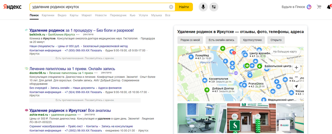Open the clinic room photo thumbnail
This screenshot has width=332, height=134.
(202, 118)
